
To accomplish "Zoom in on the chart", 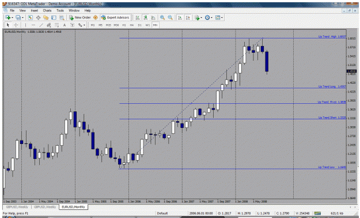I will tap(162, 18).
